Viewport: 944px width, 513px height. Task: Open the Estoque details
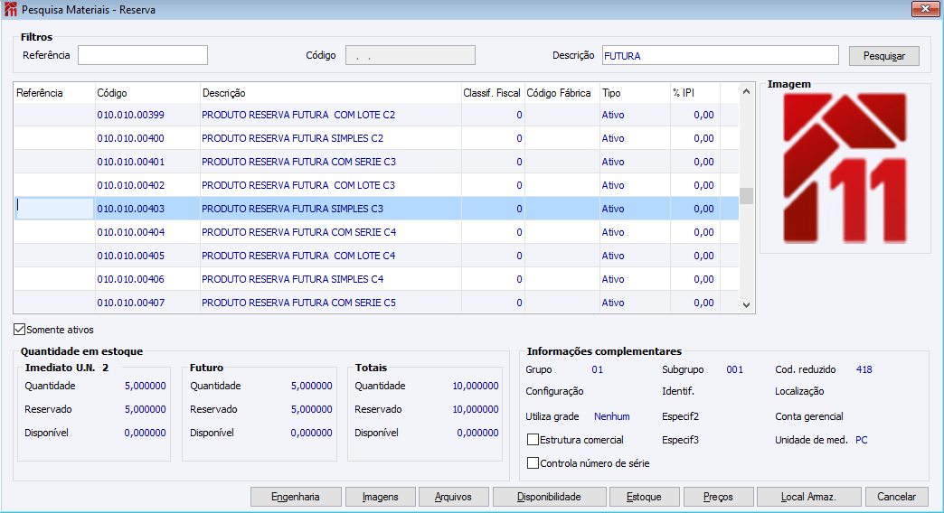pyautogui.click(x=643, y=497)
